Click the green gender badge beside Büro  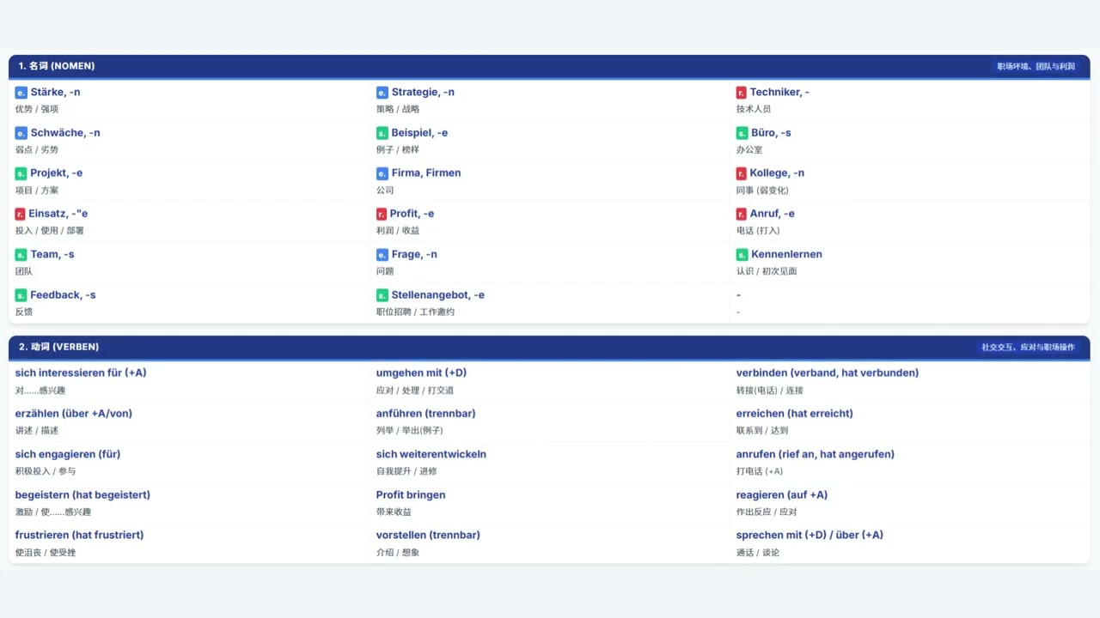point(742,133)
